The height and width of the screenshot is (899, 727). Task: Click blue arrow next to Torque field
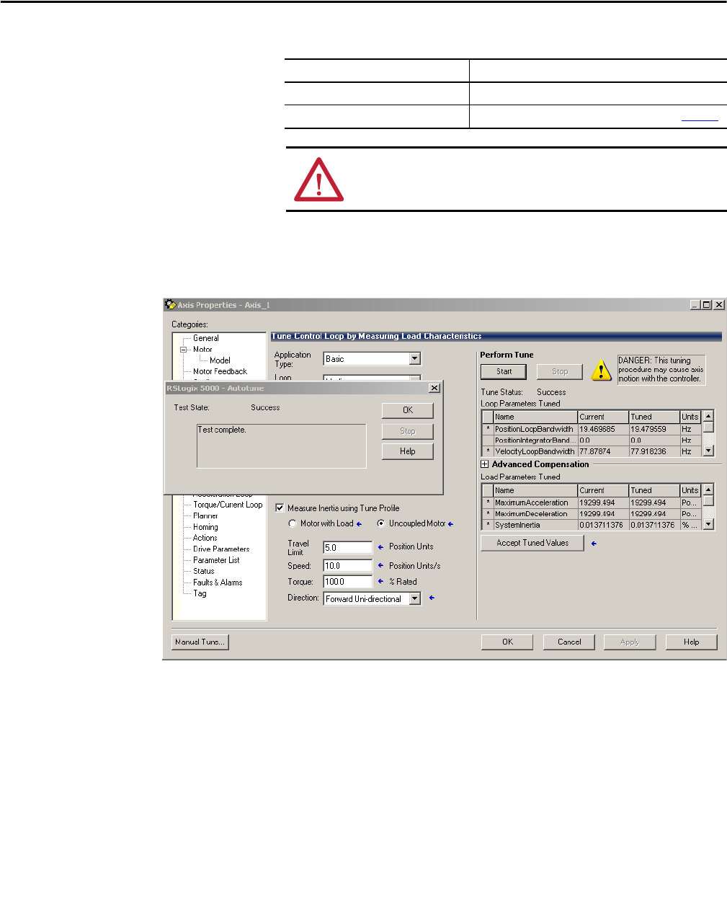coord(381,582)
